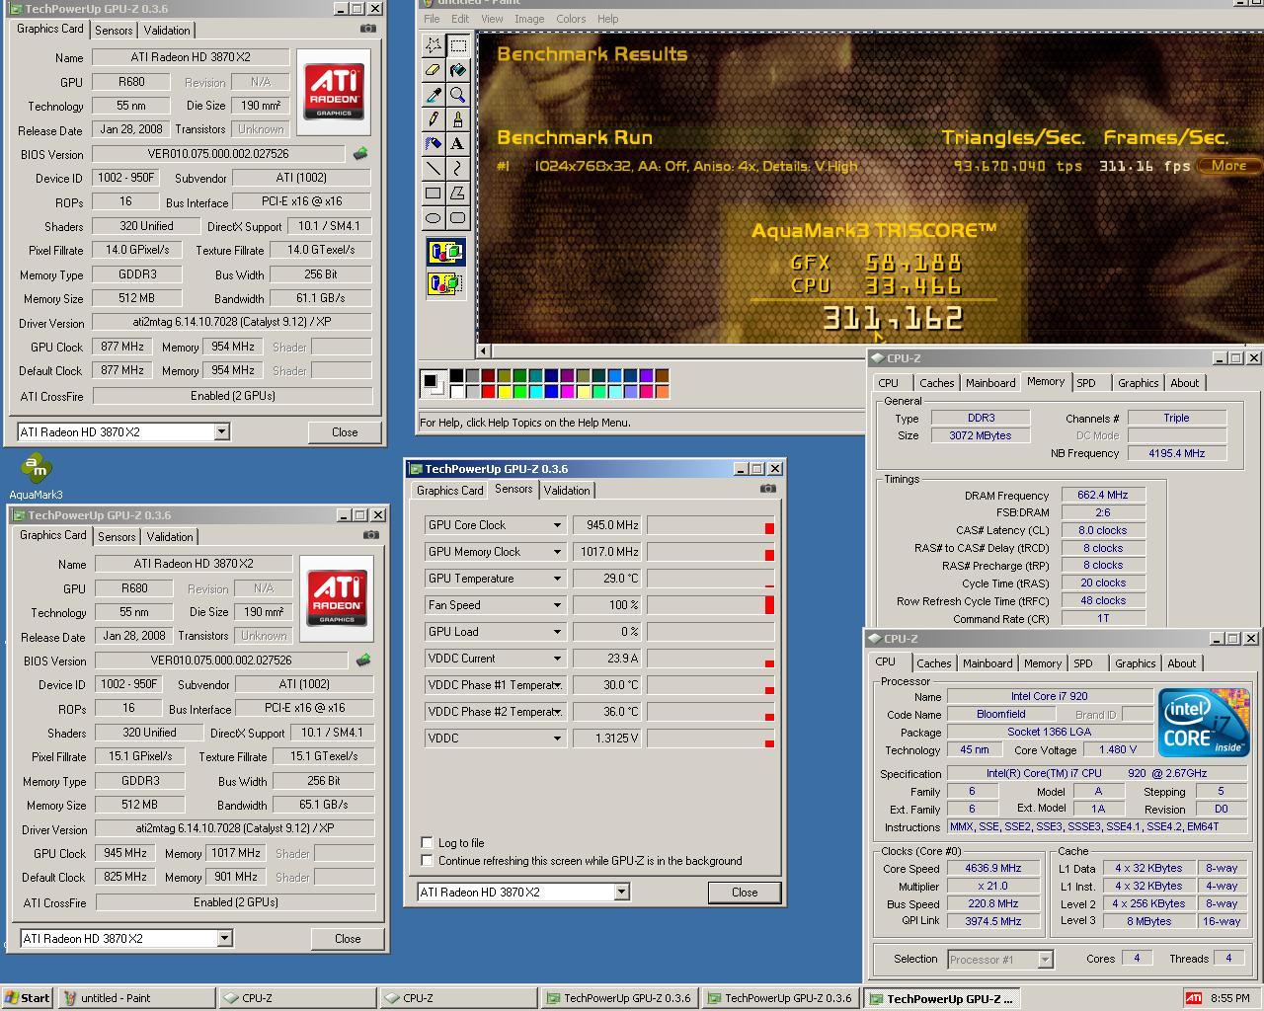Open Validation tab in the 945 MHz GPU-Z window
Screen dimensions: 1264x1011
pos(170,537)
